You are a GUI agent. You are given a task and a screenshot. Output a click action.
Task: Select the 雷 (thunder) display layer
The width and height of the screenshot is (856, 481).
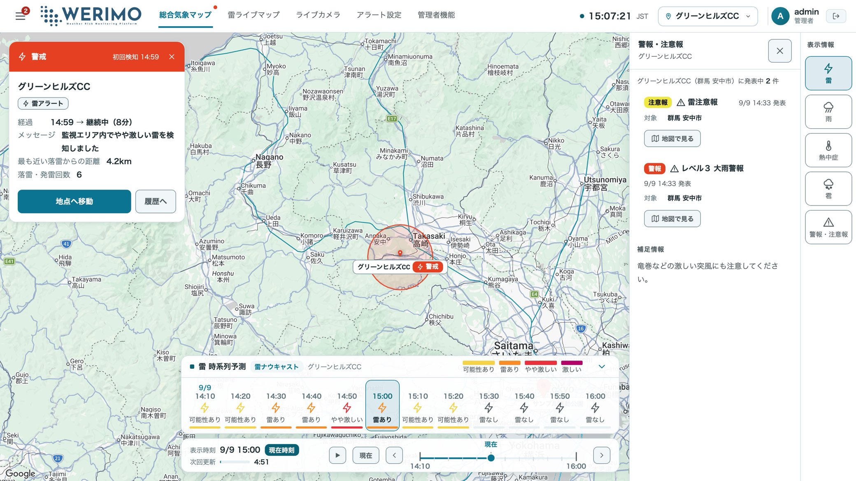828,73
